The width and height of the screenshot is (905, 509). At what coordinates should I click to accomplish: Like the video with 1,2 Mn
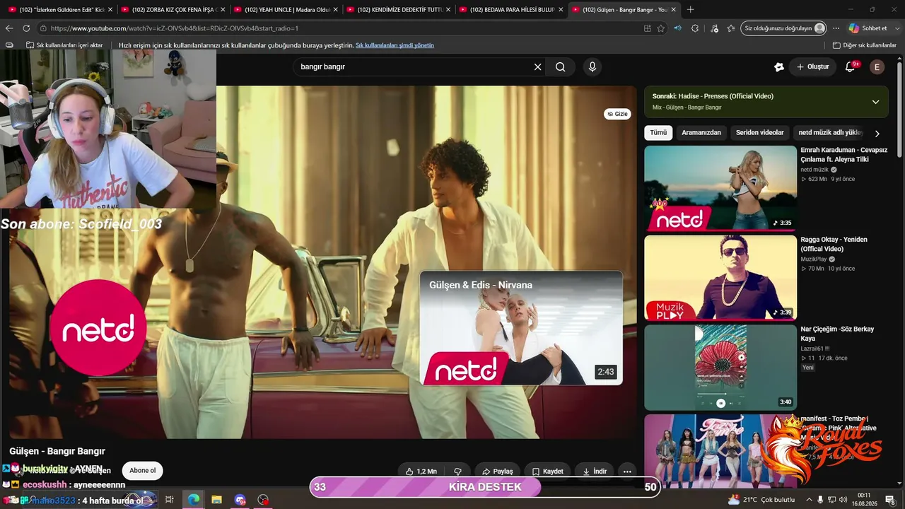coord(421,472)
